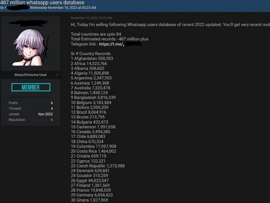Image resolution: width=270 pixels, height=203 pixels.
Task: Click the BreachForums User title label
Action: click(31, 75)
